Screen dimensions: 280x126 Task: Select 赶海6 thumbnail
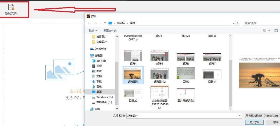click(186, 57)
